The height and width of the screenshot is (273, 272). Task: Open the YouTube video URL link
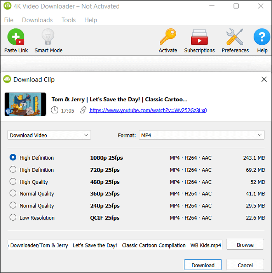click(148, 110)
